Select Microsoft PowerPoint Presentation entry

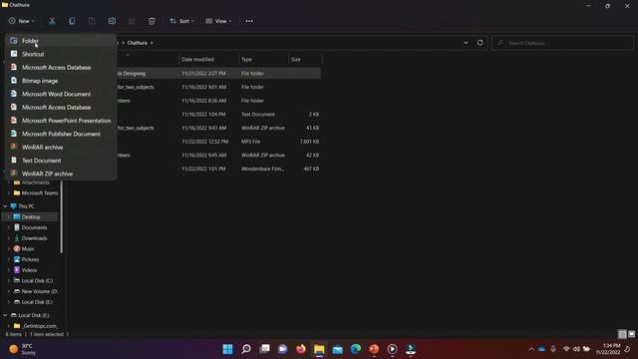click(61, 121)
